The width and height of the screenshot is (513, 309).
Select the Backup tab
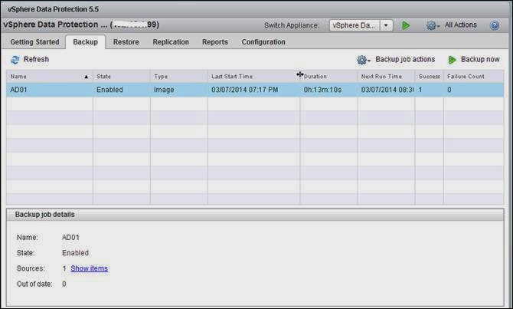pyautogui.click(x=86, y=42)
